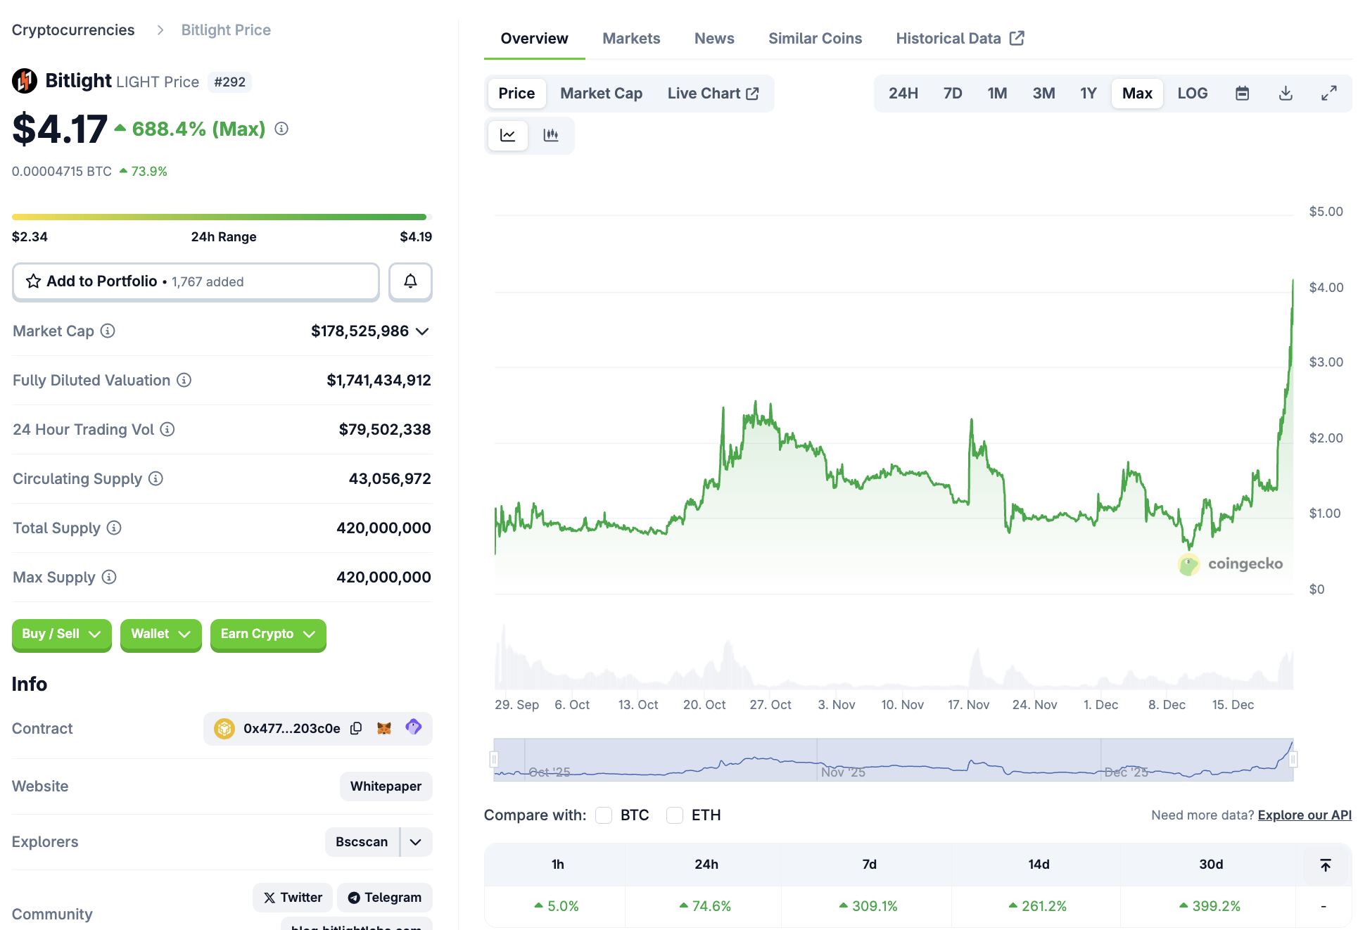The height and width of the screenshot is (930, 1358).
Task: Expand chart to fullscreen
Action: tap(1328, 94)
